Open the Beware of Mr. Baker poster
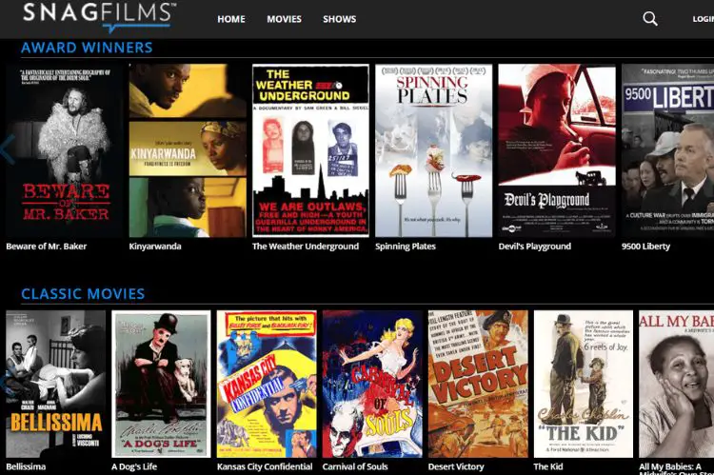The width and height of the screenshot is (714, 475). click(x=65, y=150)
